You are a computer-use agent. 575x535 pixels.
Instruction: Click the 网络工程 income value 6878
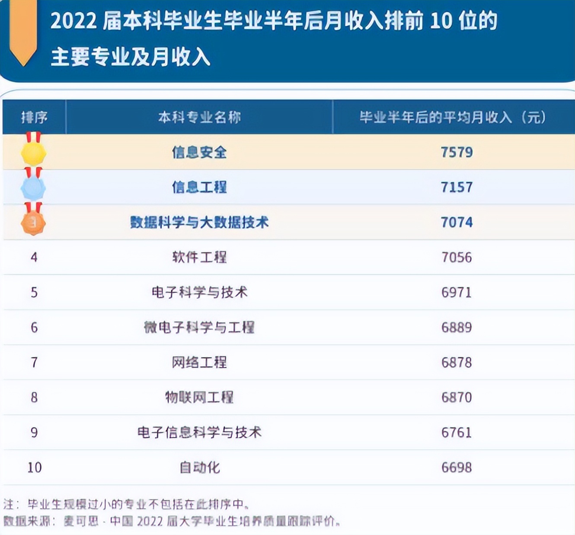[456, 362]
